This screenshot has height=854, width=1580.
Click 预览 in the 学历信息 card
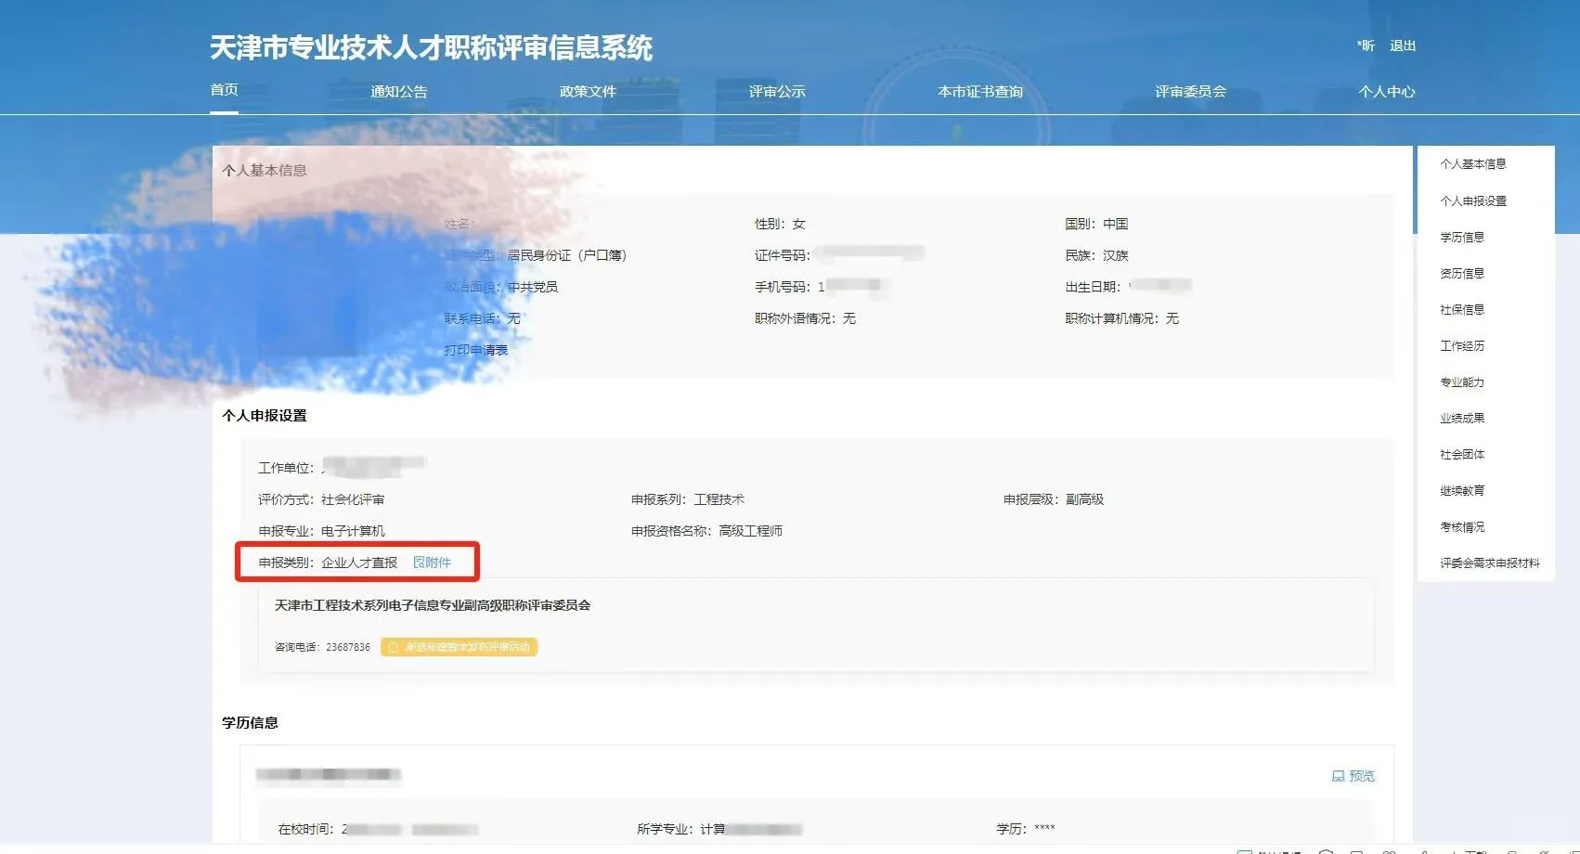point(1353,776)
